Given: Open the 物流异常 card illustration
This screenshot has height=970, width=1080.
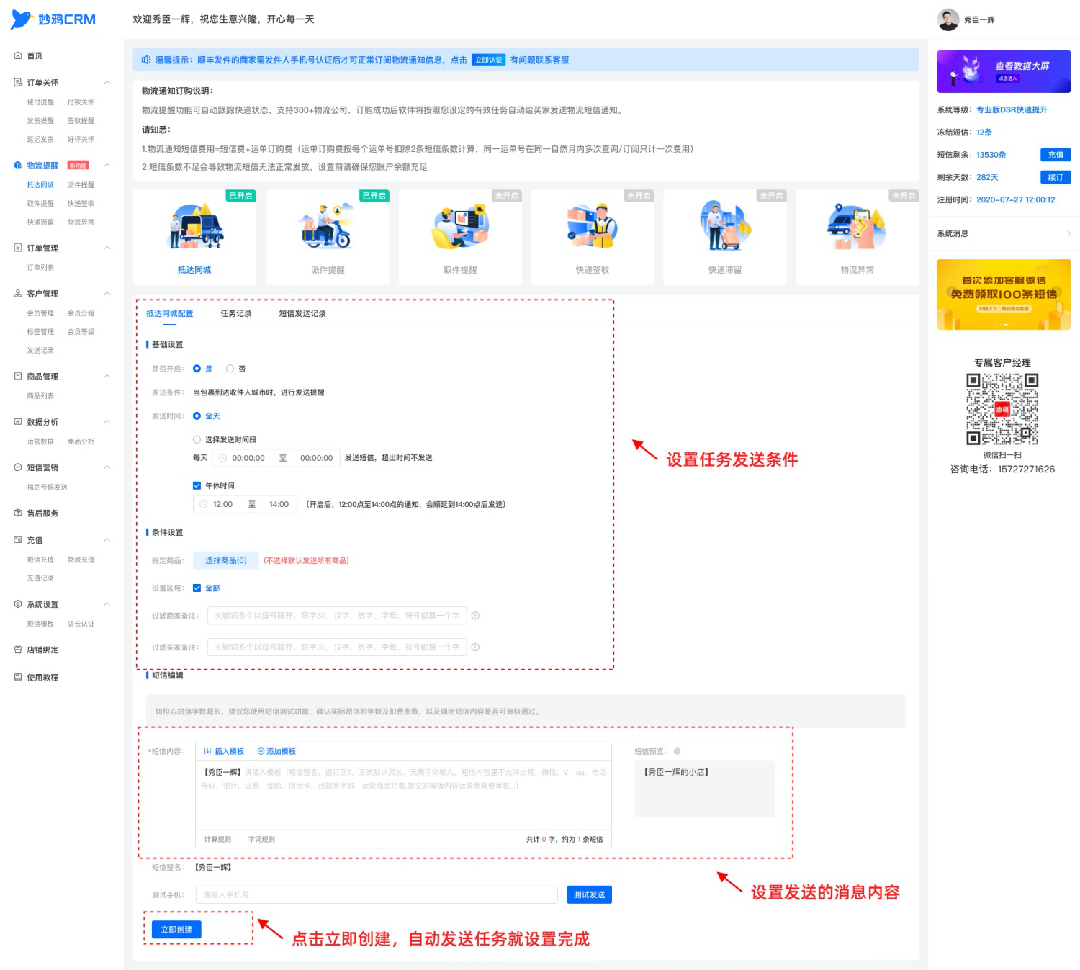Looking at the screenshot, I should [x=857, y=225].
